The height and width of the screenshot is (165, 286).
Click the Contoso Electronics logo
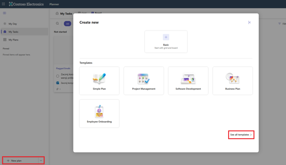click(26, 4)
